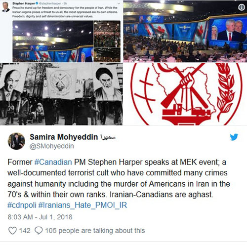Like the tweet with the heart icon
This screenshot has width=247, height=245.
[12, 231]
